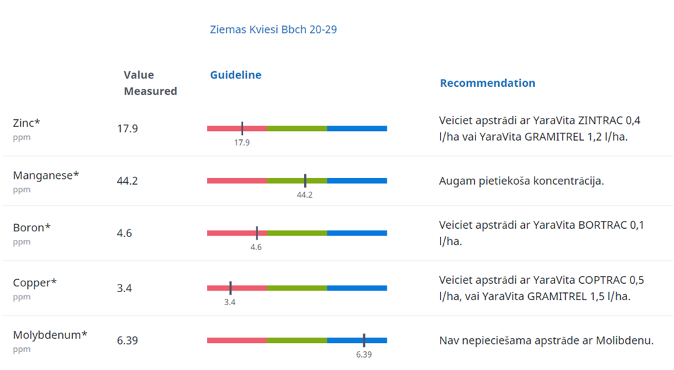Click the Copper 3.4 marker on guideline bar
This screenshot has width=674, height=370.
tap(230, 288)
